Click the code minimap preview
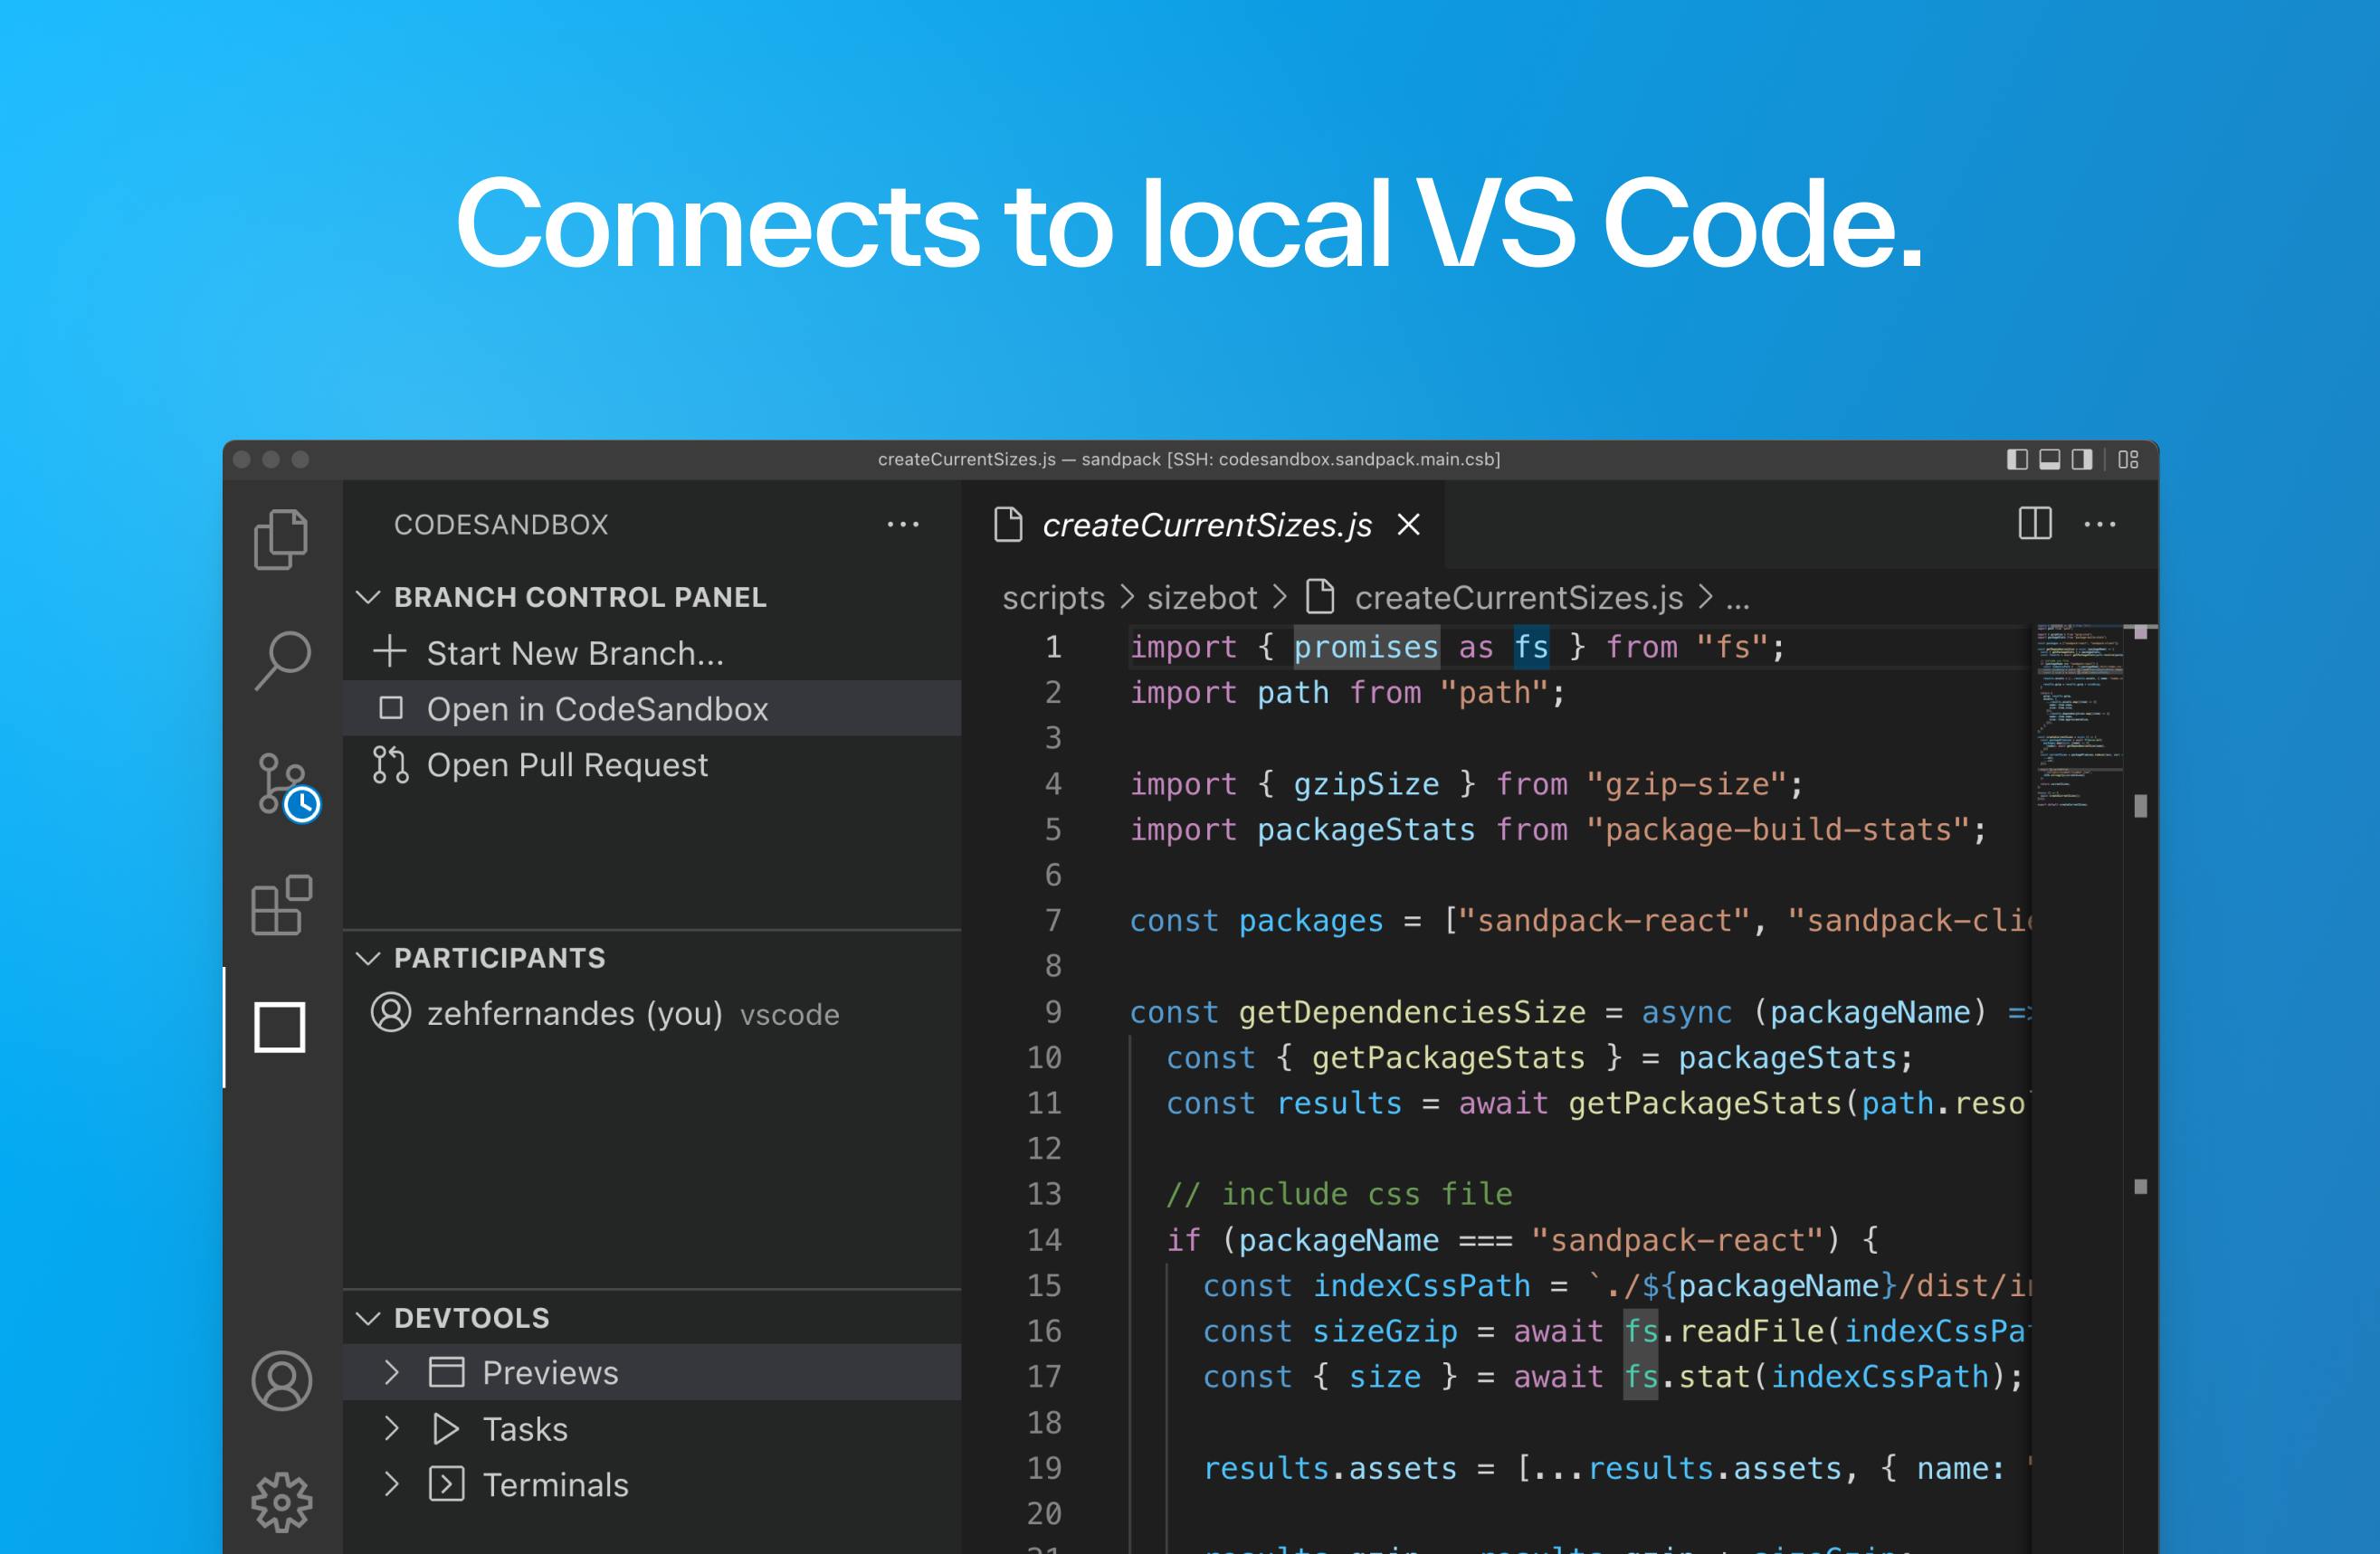 click(2078, 715)
